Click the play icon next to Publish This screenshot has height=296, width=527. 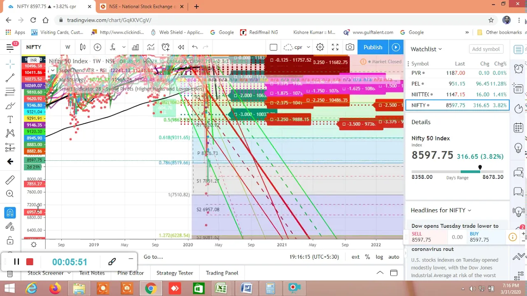pos(396,47)
